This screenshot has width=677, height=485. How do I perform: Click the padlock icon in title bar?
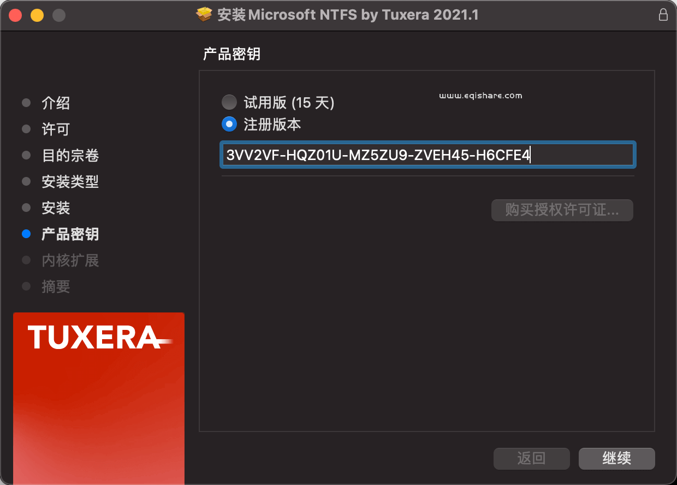click(x=663, y=15)
